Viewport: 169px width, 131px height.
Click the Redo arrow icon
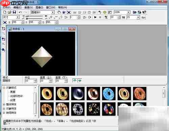click(25, 12)
